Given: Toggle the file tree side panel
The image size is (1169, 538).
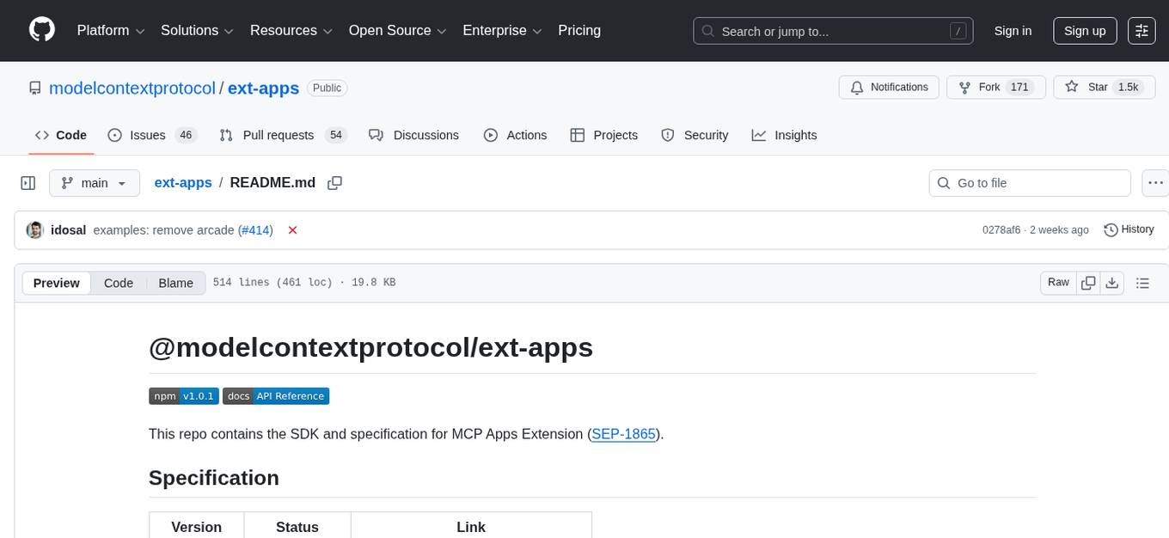Looking at the screenshot, I should 28,182.
